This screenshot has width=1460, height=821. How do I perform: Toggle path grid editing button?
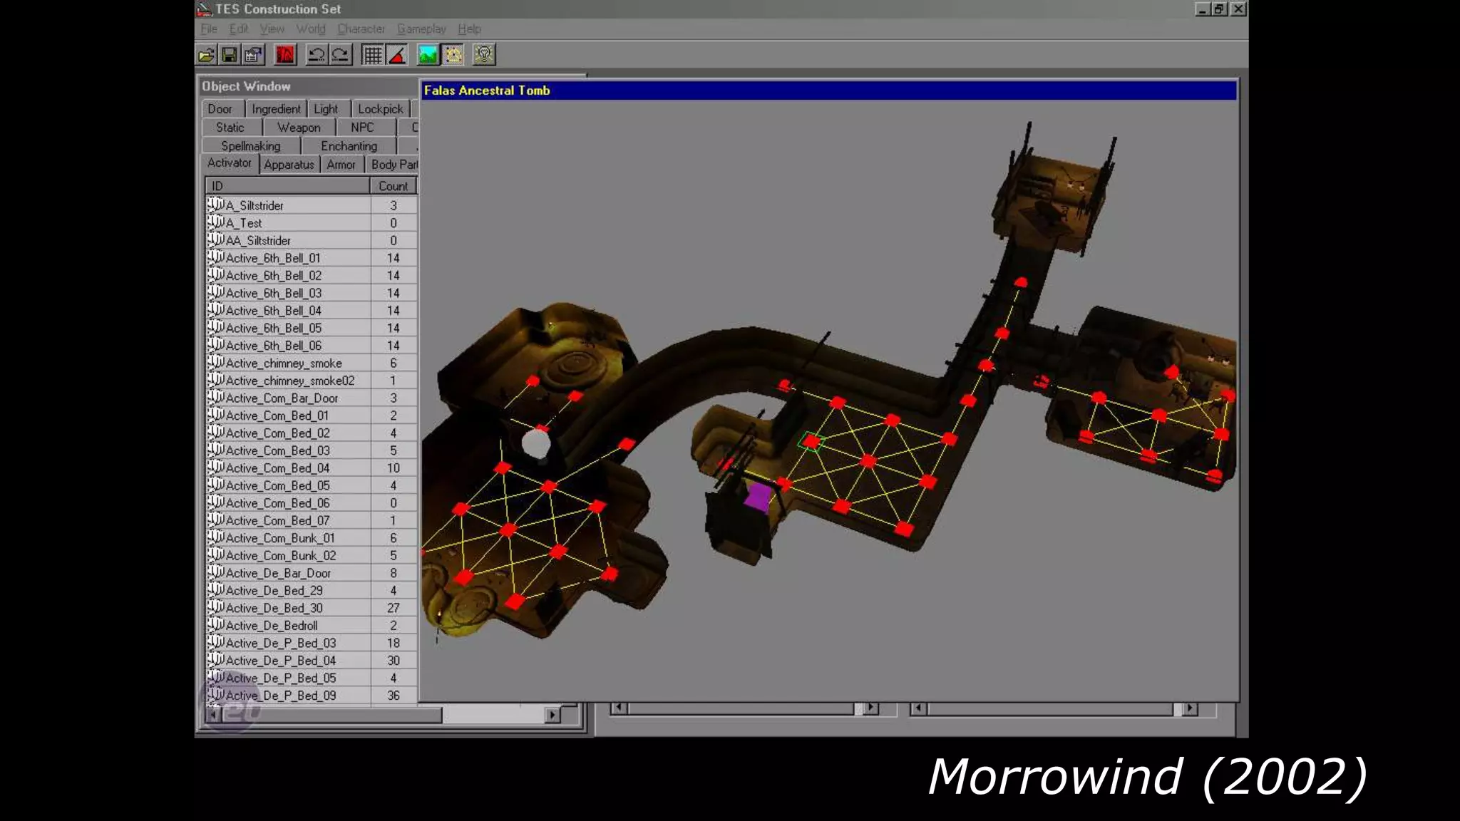[x=453, y=55]
